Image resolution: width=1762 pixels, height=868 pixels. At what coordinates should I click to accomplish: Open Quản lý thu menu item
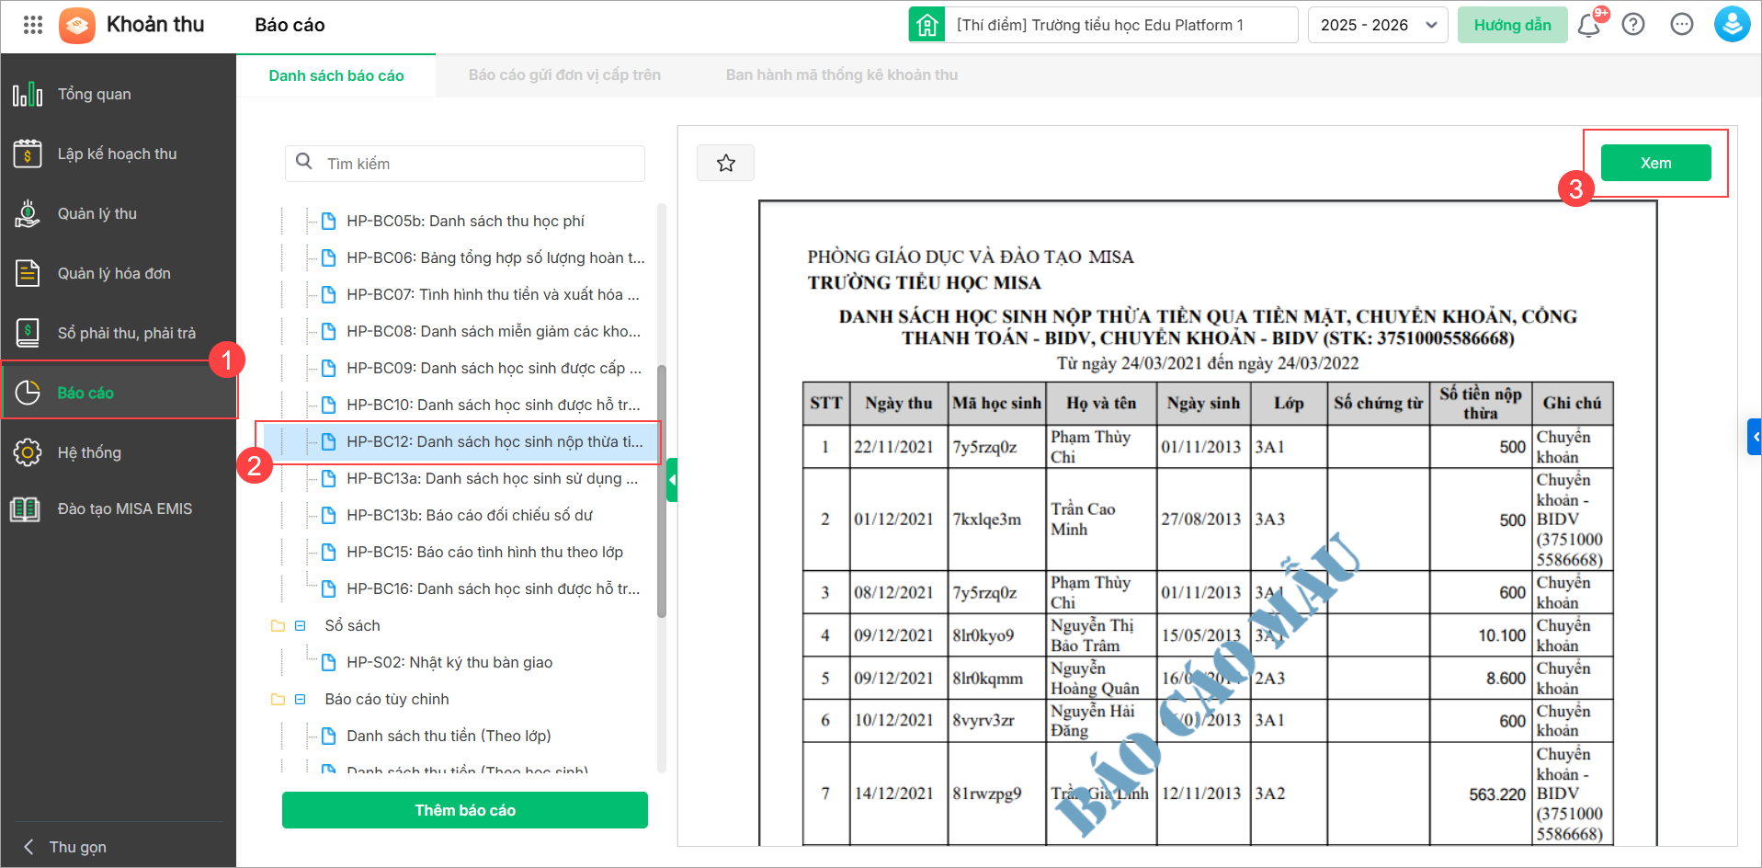(119, 213)
